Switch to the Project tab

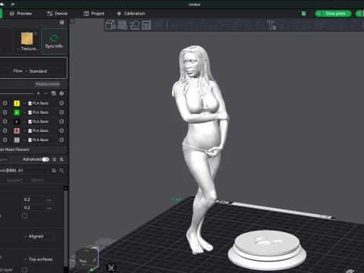coord(94,14)
